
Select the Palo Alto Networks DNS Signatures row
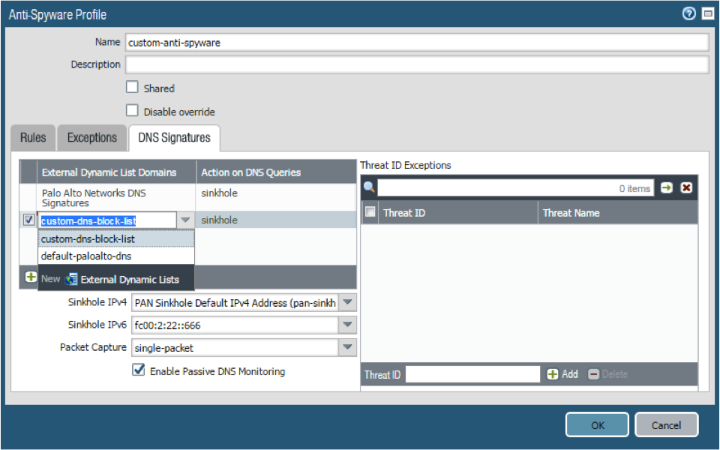tap(187, 197)
